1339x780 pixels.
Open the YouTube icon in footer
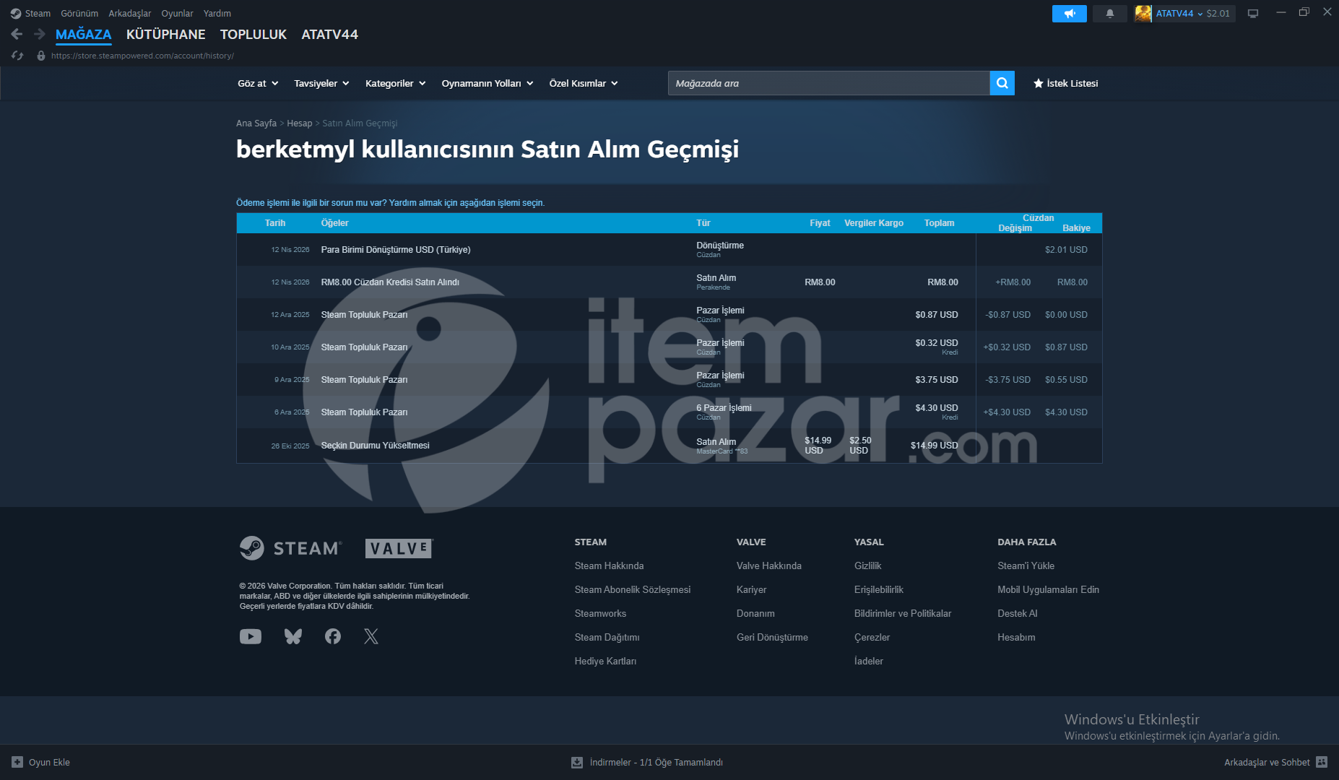click(x=251, y=636)
